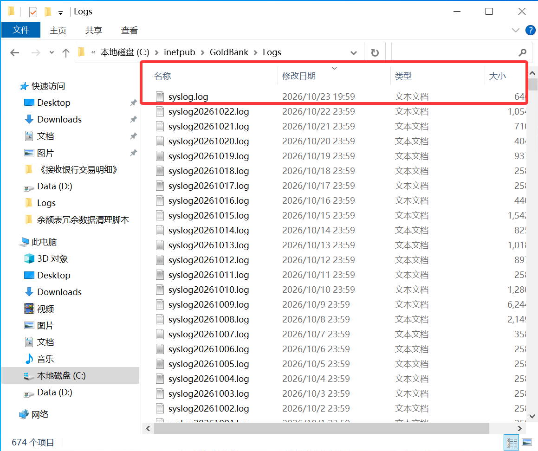Open Data (D:) under Quick Access
The image size is (538, 451).
55,186
